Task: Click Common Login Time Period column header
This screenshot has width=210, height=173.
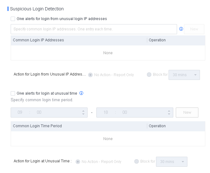Action: [37, 126]
